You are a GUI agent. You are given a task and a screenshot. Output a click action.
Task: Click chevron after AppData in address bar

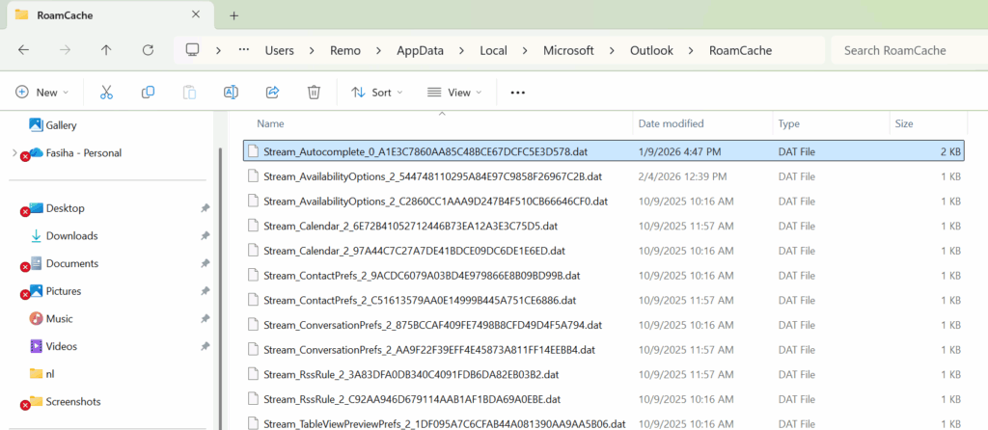pos(462,51)
